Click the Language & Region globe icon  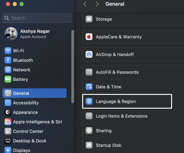(89, 101)
